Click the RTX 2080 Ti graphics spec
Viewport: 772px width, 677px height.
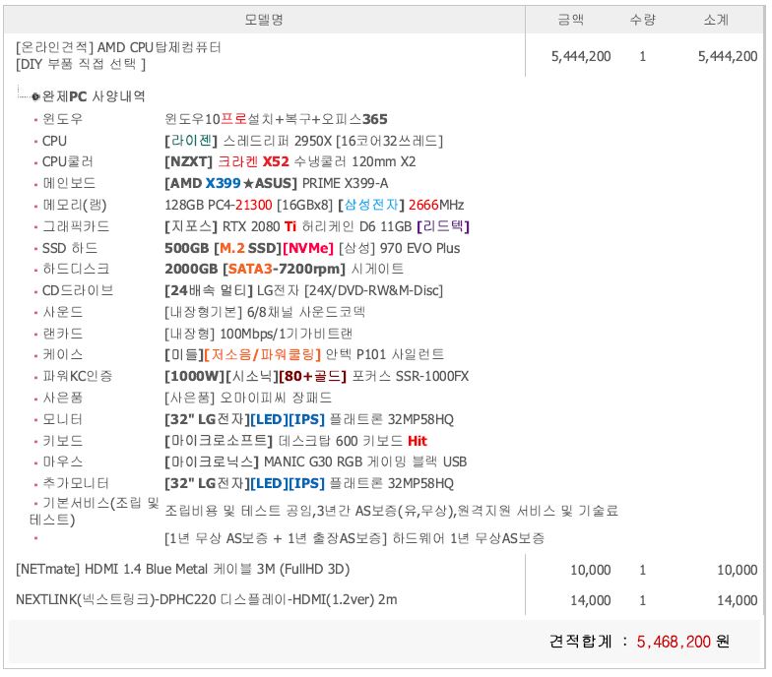(x=317, y=226)
